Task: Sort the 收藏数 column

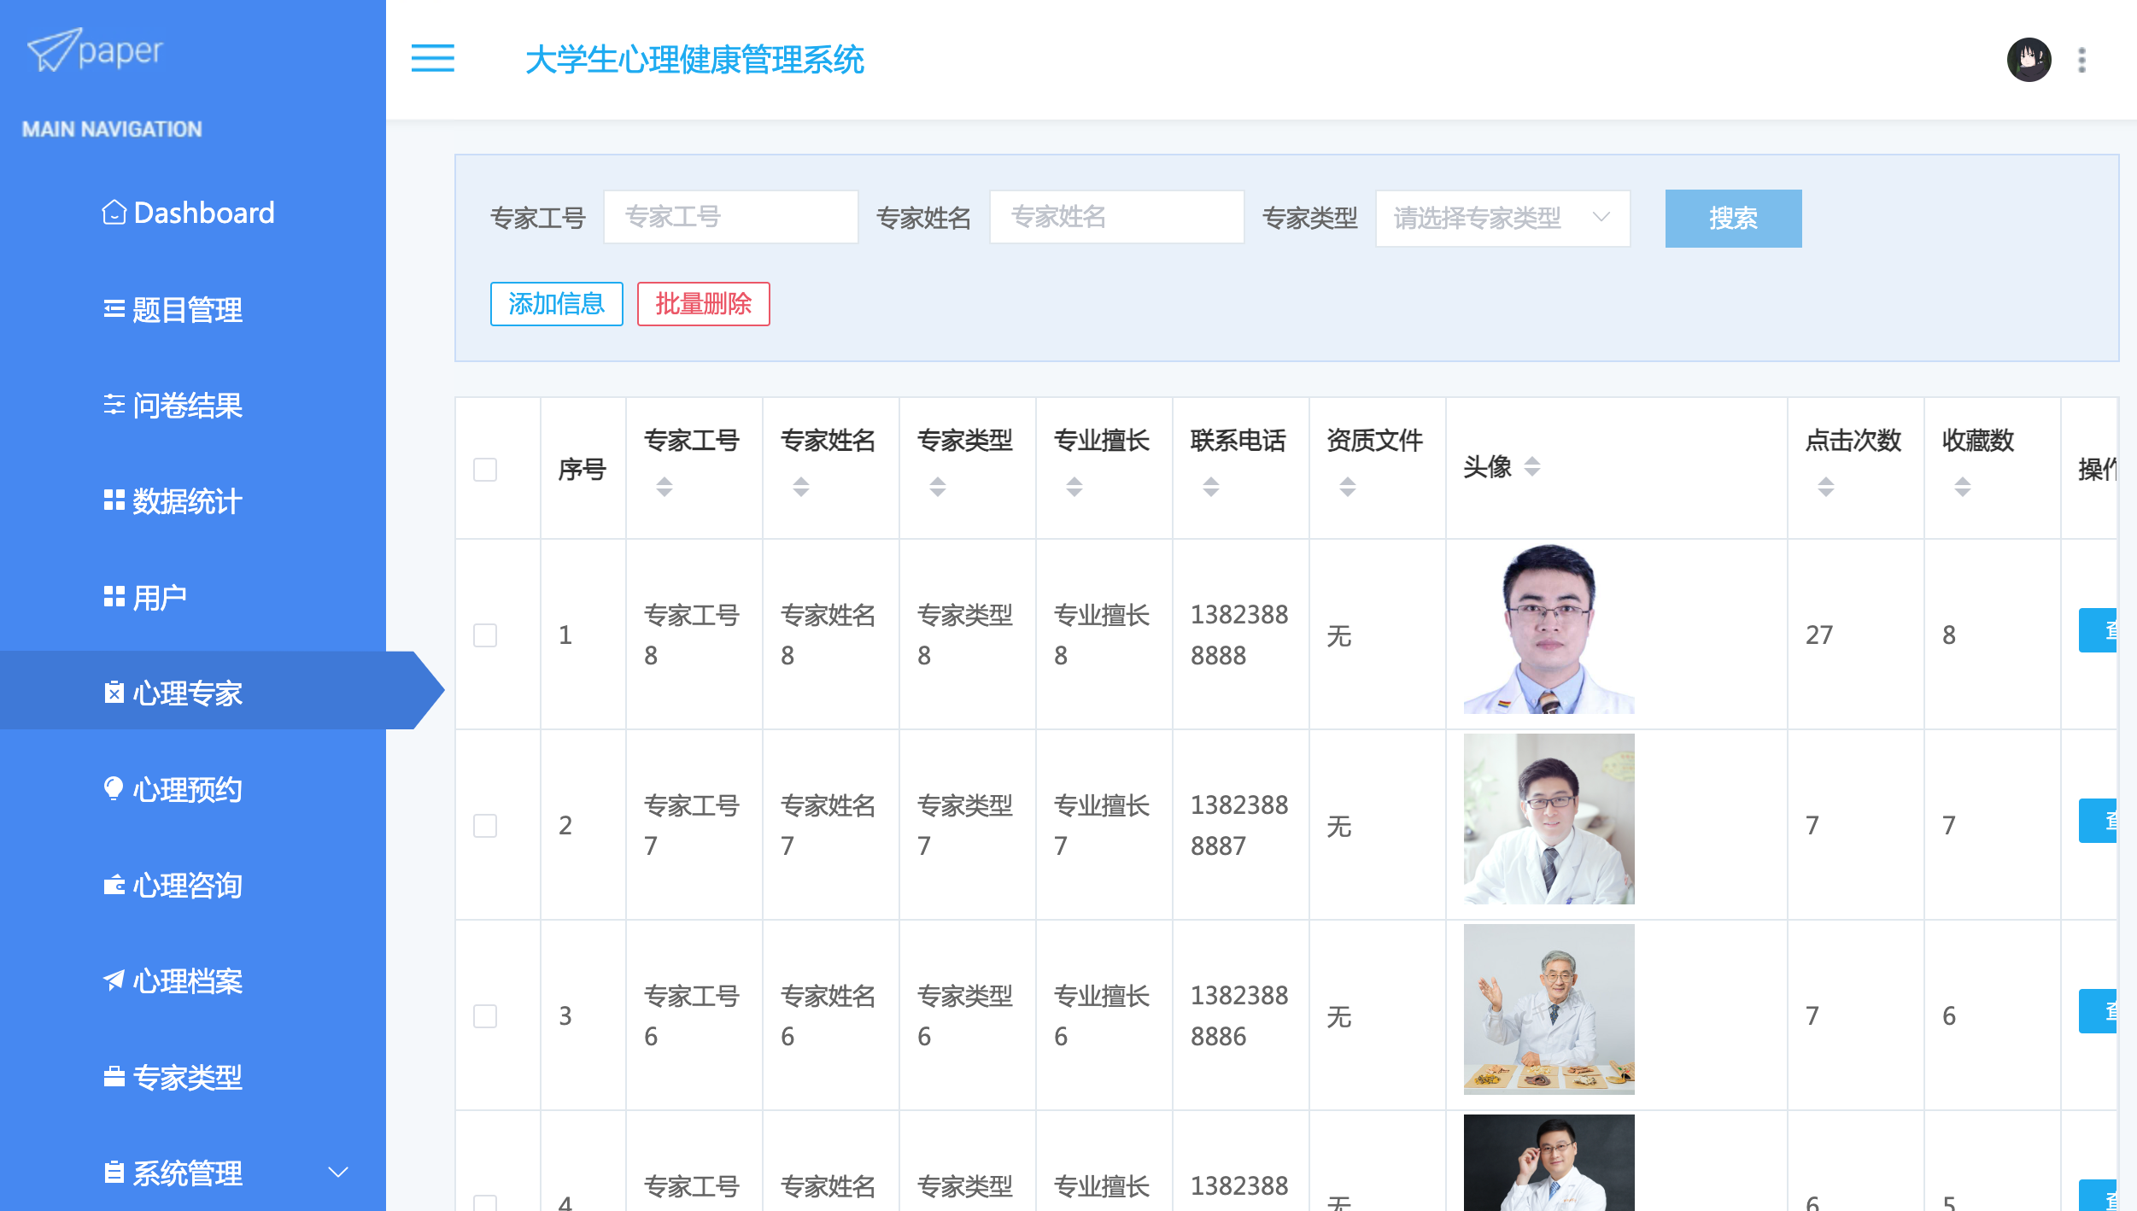Action: (1962, 487)
